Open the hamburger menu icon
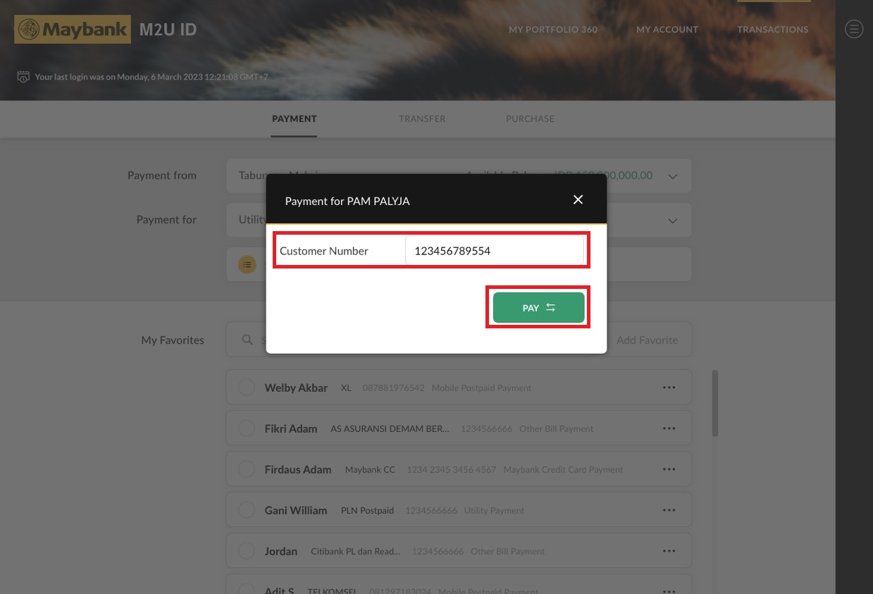 pos(853,29)
